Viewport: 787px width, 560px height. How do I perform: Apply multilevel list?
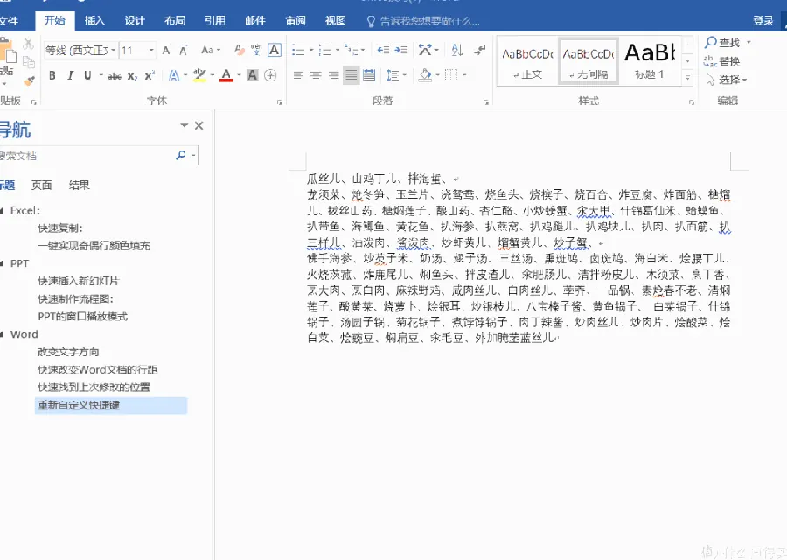(x=352, y=50)
